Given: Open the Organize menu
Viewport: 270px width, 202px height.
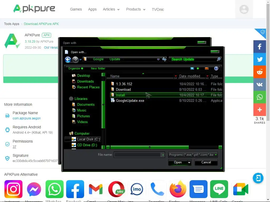Looking at the screenshot, I should click(76, 68).
